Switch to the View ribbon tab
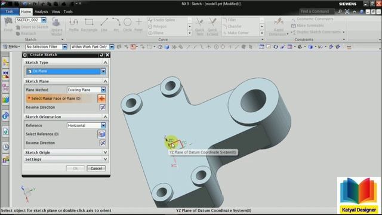 56,11
